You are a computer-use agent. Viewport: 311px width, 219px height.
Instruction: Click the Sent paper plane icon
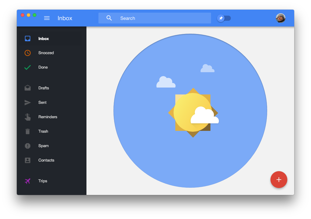coord(28,102)
